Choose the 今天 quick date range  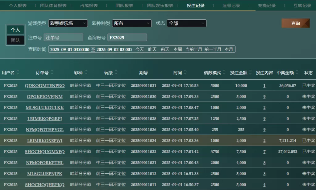point(139,49)
